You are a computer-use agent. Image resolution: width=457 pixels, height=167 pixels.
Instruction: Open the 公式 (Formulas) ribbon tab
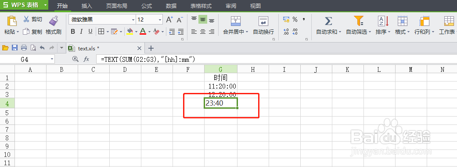click(x=146, y=6)
